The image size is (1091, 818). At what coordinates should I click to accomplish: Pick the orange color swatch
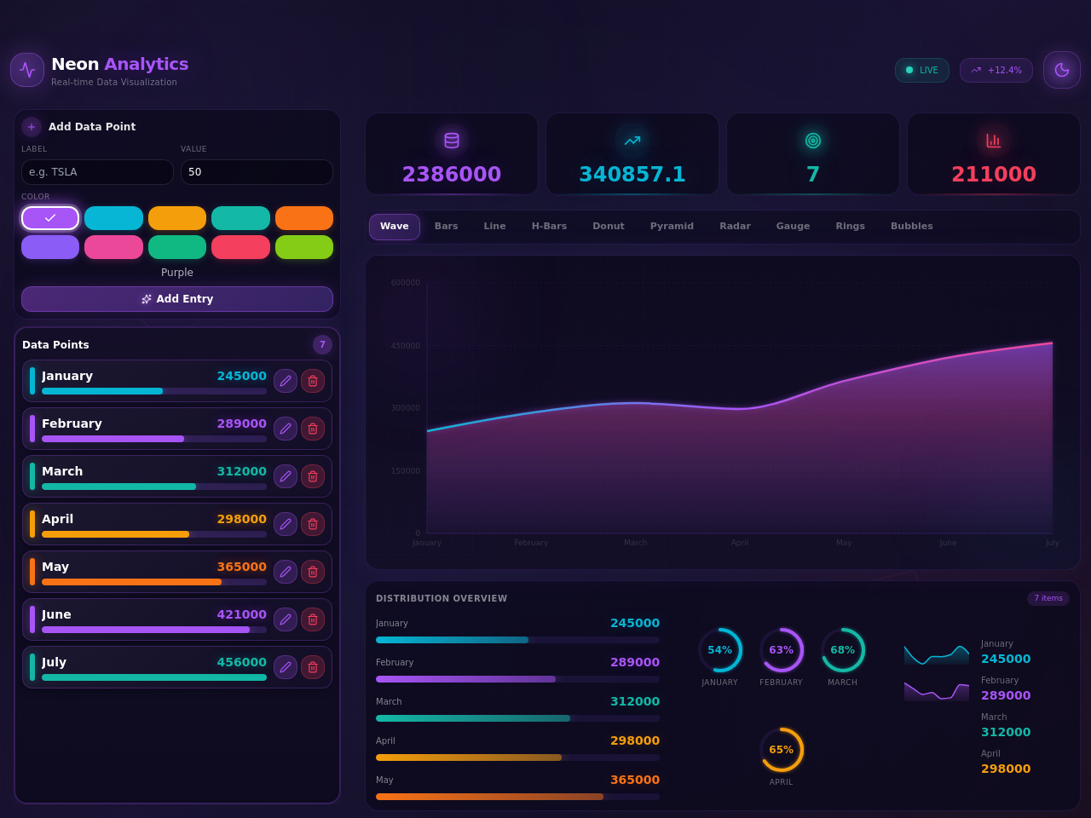(304, 218)
